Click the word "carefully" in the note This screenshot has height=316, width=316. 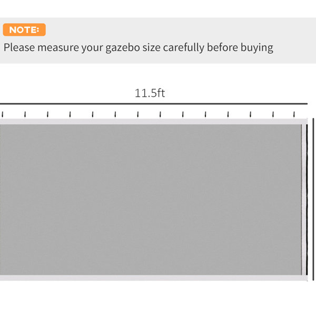[184, 48]
